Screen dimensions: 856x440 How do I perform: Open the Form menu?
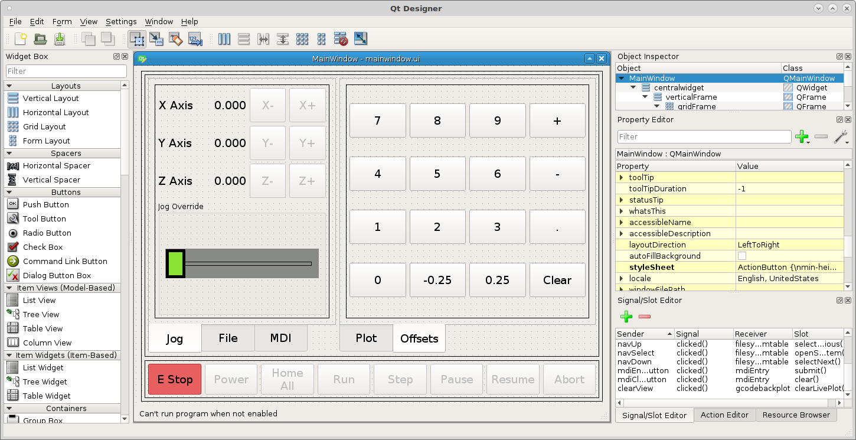point(62,21)
